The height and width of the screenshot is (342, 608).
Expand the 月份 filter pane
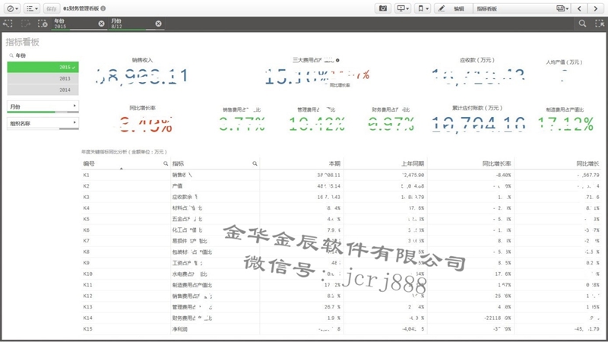click(43, 106)
